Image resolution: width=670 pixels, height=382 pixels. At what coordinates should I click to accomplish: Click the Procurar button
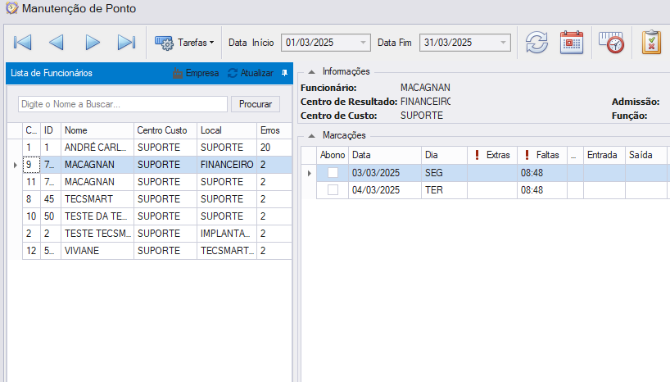(x=256, y=104)
